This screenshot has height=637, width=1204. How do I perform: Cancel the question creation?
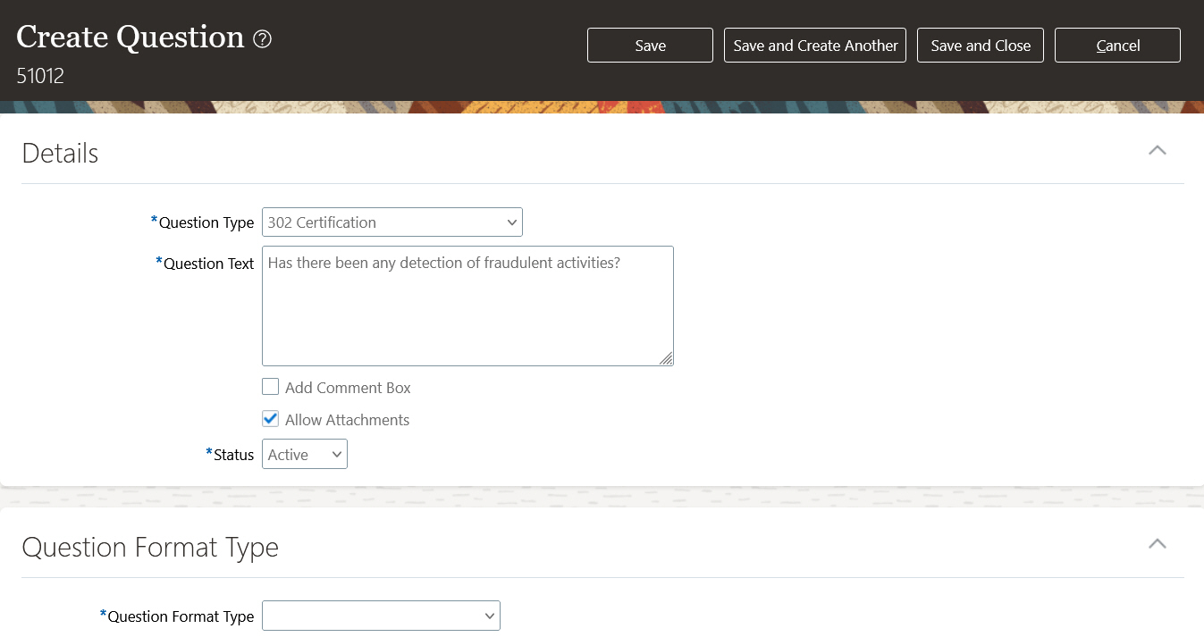click(1117, 46)
